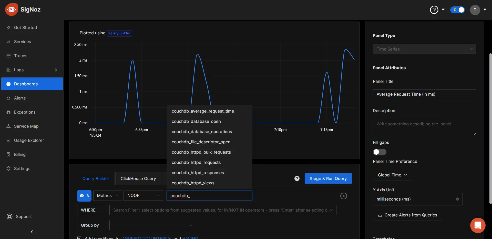The image size is (492, 239).
Task: Open the Metrics data source dropdown
Action: pos(107,196)
